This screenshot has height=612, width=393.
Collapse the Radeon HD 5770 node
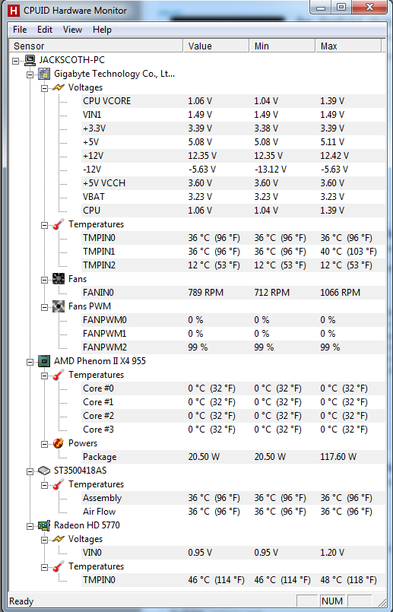click(30, 526)
